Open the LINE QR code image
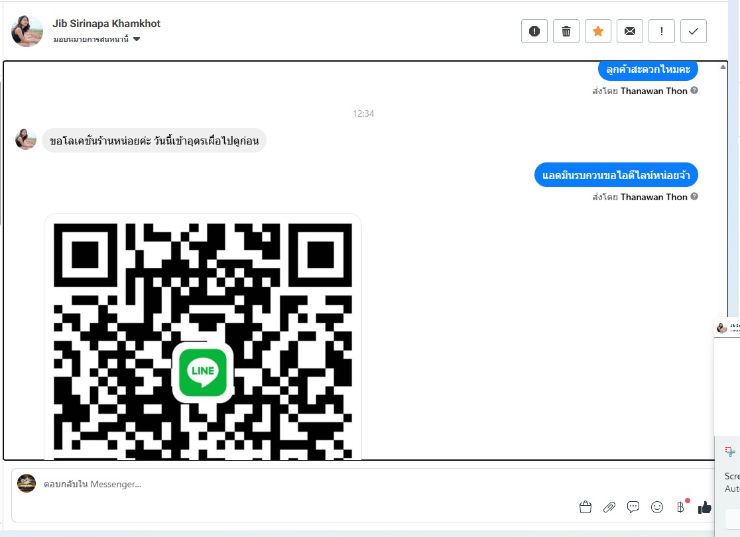 click(203, 337)
